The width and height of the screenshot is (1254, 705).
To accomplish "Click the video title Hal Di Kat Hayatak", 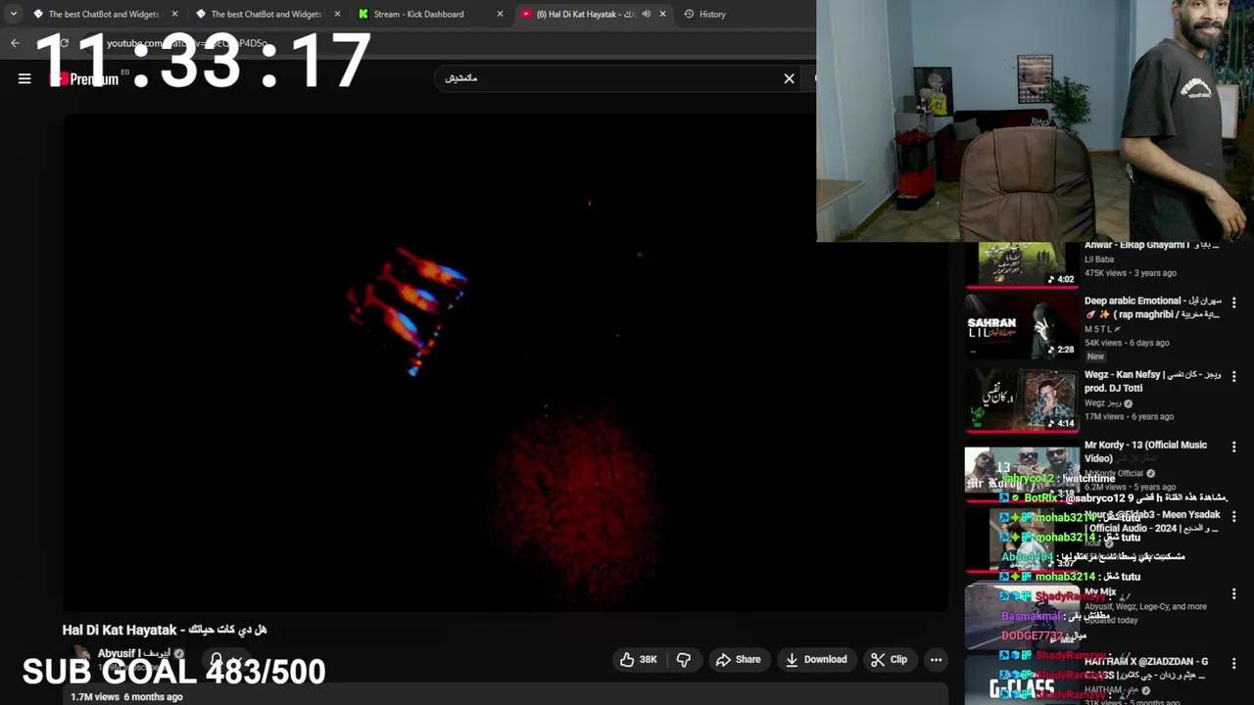I will 164,630.
